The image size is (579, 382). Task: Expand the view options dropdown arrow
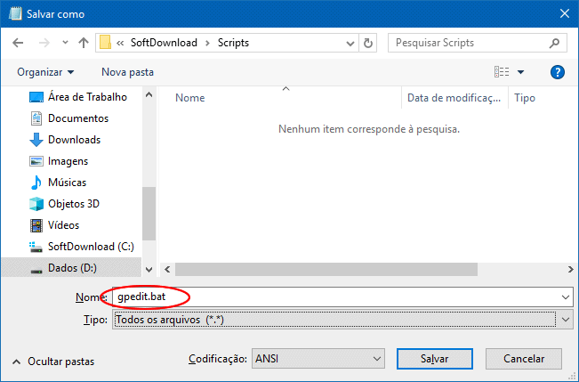[520, 71]
